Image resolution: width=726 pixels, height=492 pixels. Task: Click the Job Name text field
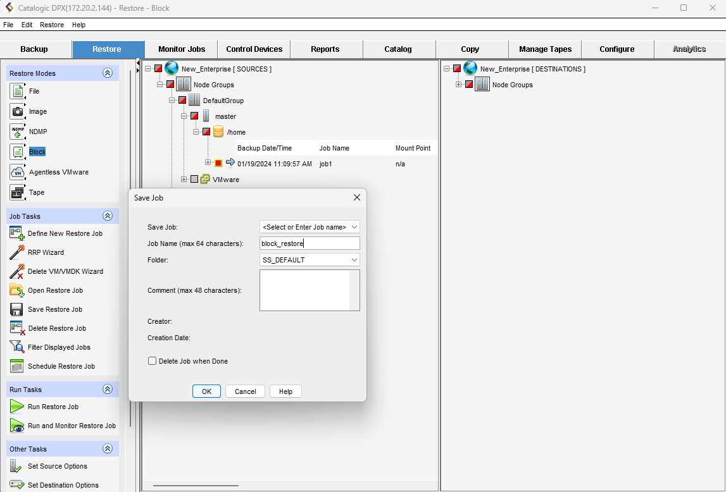(310, 243)
